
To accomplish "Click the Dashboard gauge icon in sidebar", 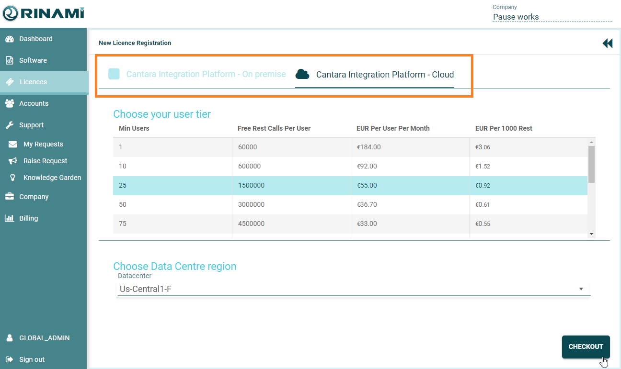I will point(10,39).
